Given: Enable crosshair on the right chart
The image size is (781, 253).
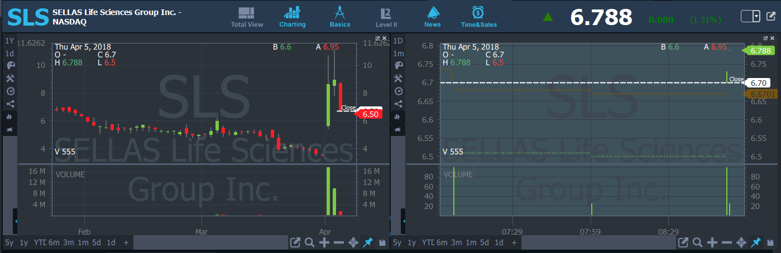Looking at the screenshot, I should click(741, 242).
